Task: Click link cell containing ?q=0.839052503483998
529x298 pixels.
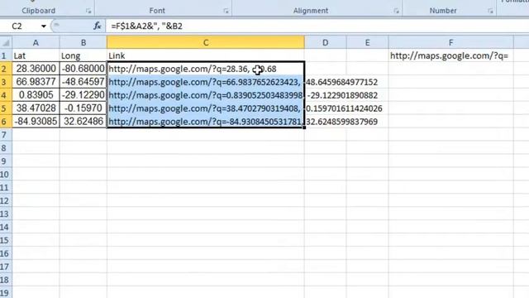Action: [x=206, y=95]
